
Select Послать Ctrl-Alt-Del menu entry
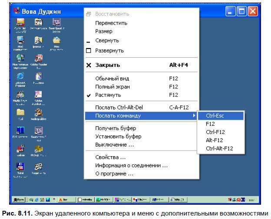tap(119, 107)
